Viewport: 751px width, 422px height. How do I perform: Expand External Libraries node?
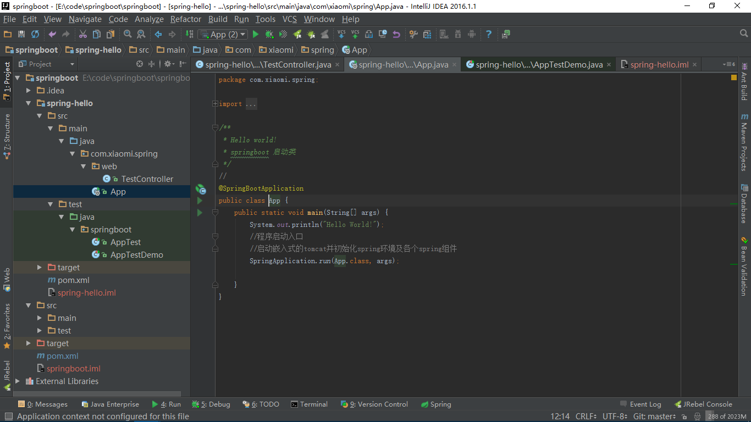(x=18, y=381)
